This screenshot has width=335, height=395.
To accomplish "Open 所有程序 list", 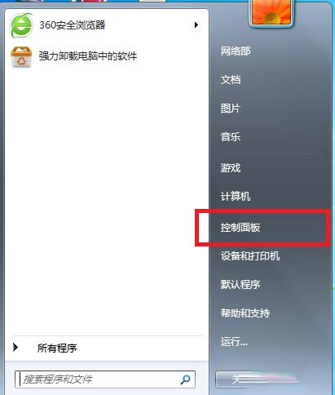I will tap(57, 348).
